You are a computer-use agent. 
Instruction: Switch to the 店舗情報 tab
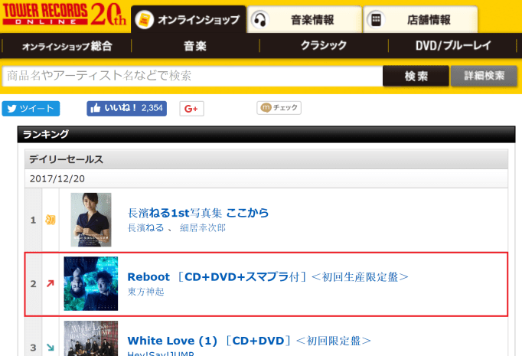pyautogui.click(x=420, y=20)
